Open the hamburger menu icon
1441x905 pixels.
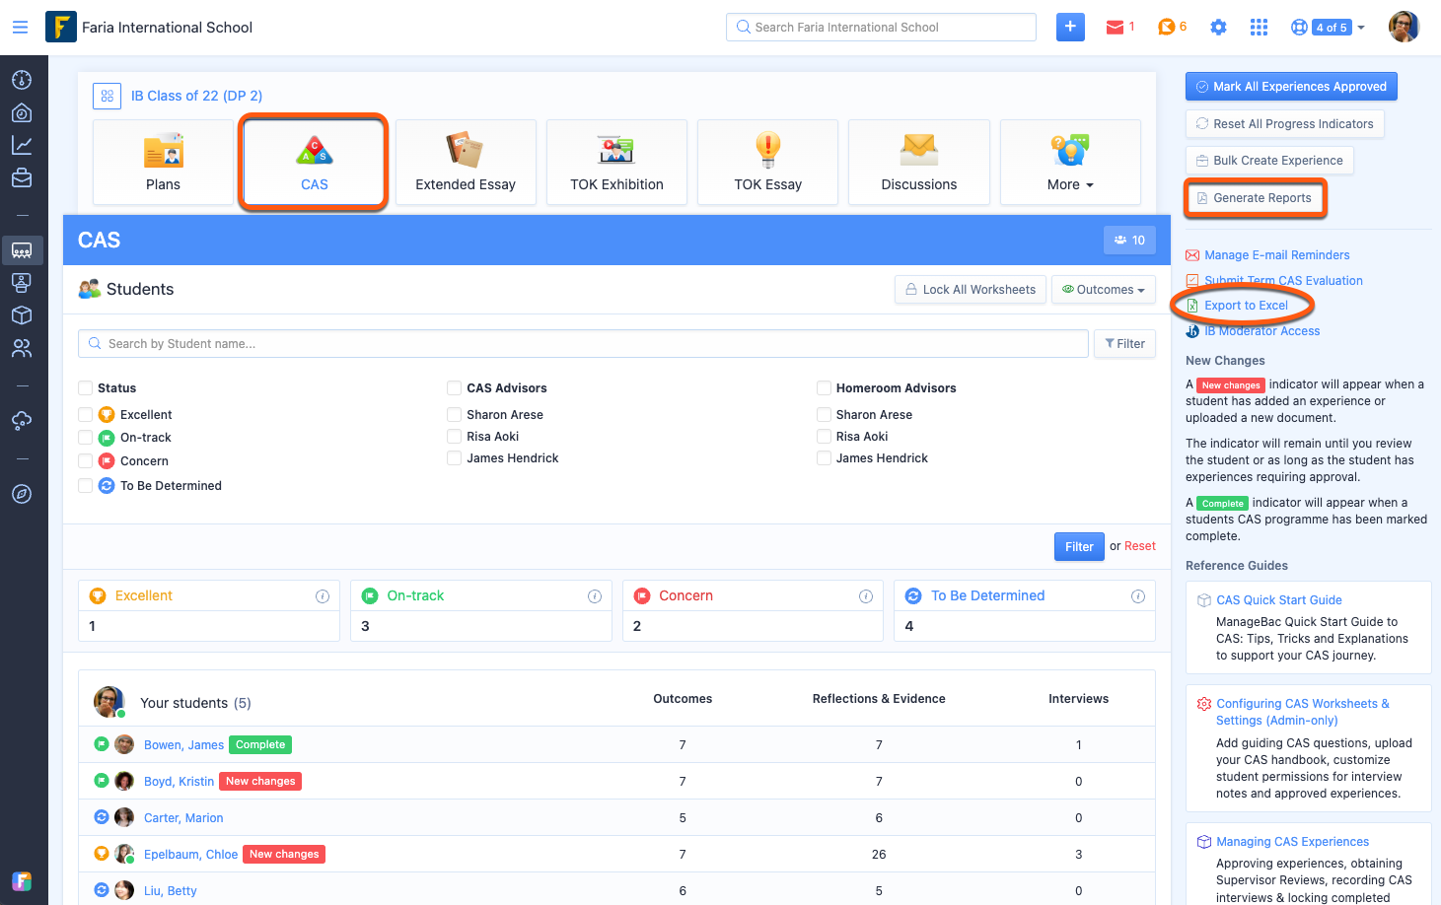click(x=20, y=28)
